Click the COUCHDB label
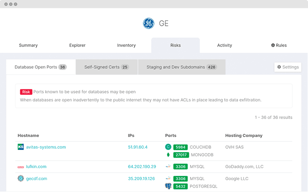Screen dimensions: 308x195 (201, 147)
